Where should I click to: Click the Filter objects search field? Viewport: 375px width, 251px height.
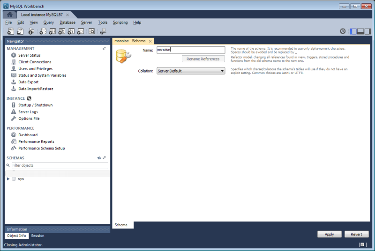(x=60, y=165)
